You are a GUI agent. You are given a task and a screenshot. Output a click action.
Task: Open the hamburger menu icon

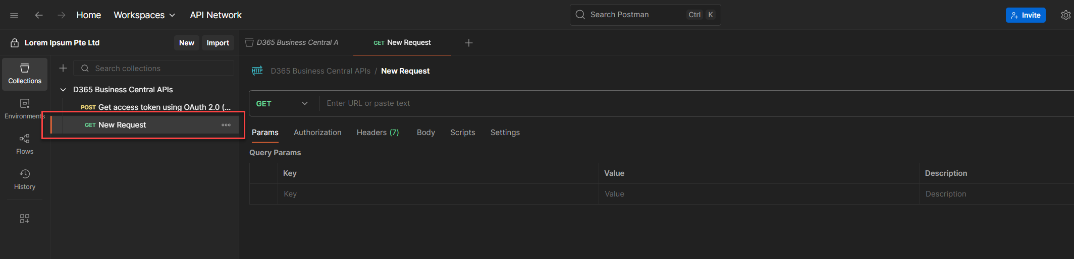[14, 15]
